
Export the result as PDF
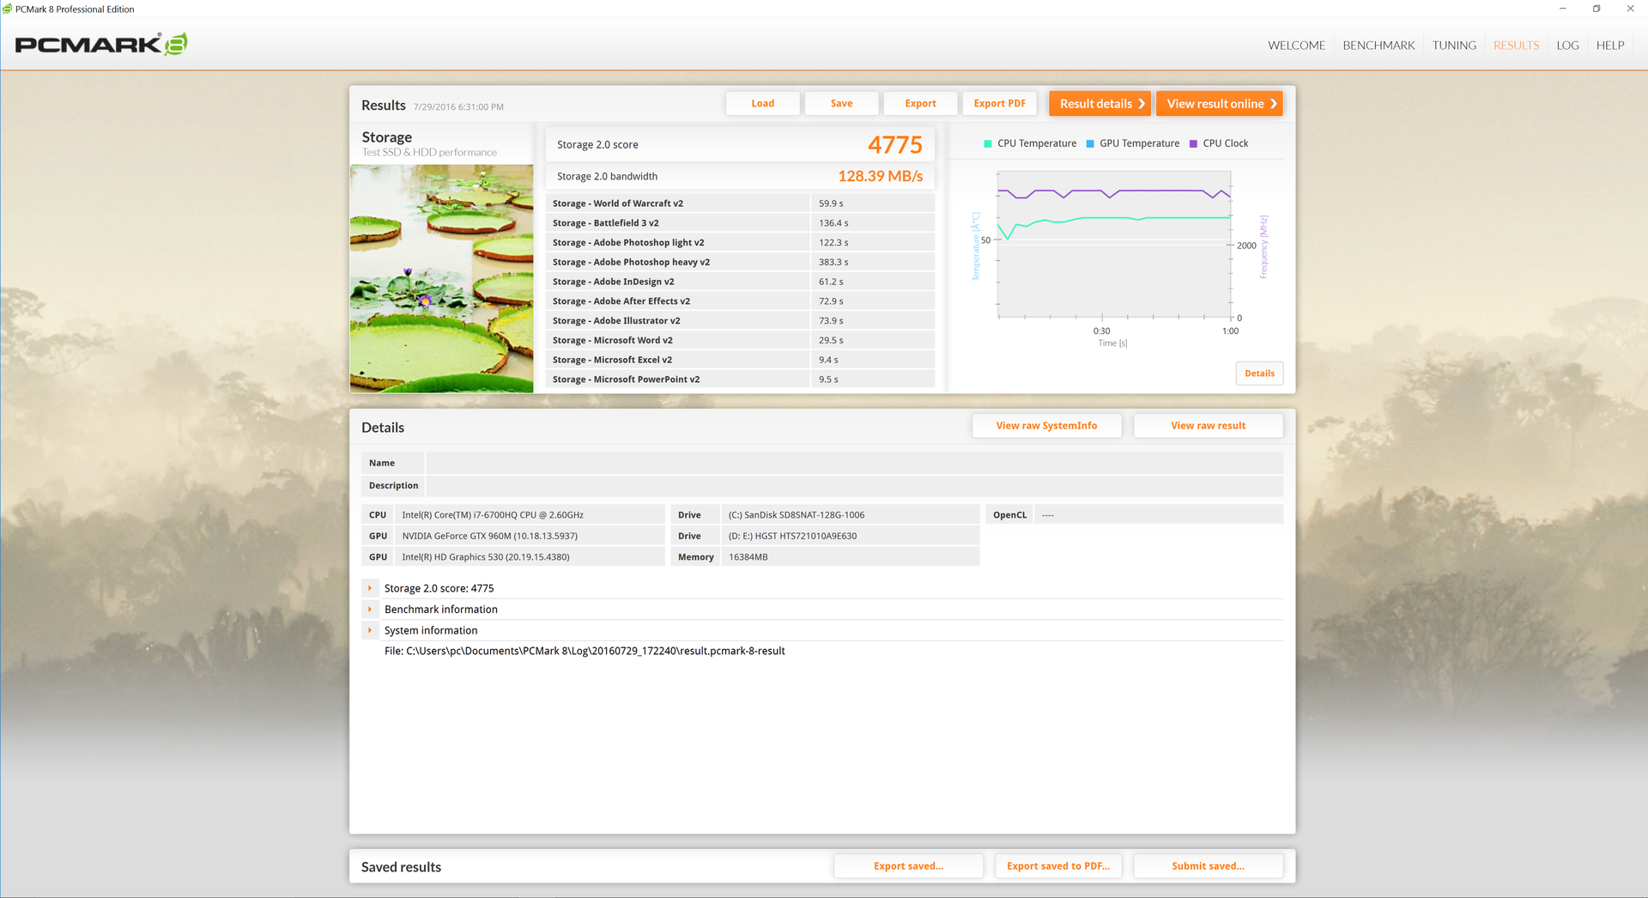point(1000,103)
